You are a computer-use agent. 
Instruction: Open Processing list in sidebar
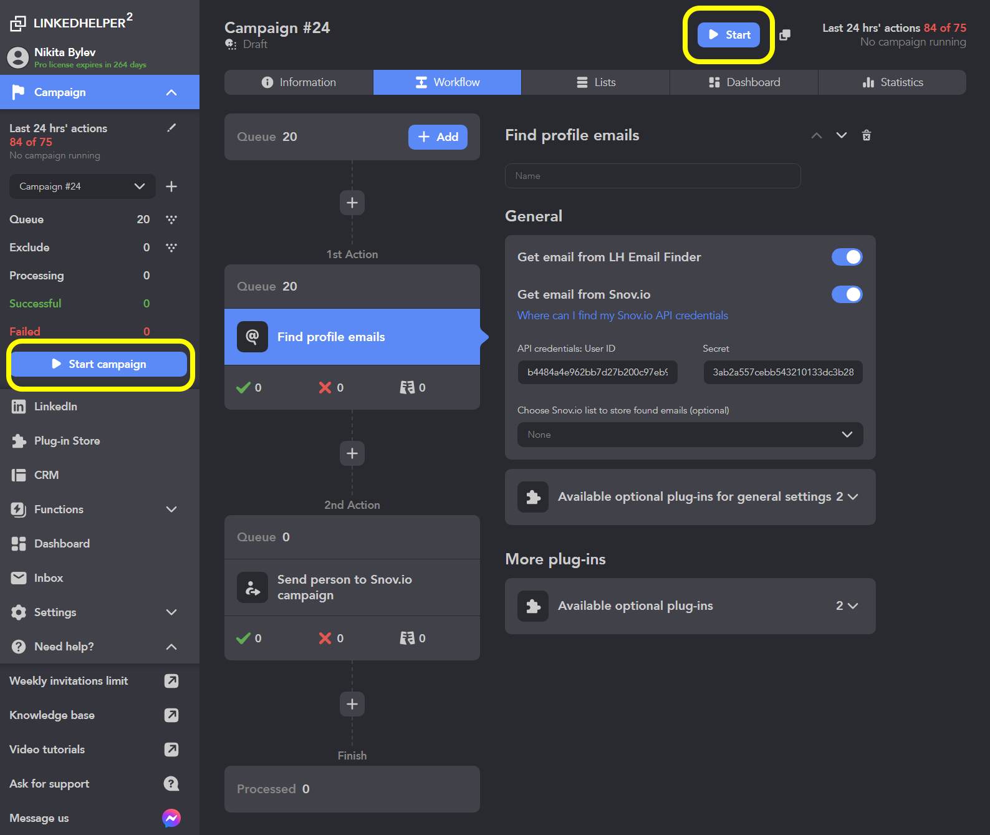pyautogui.click(x=81, y=276)
